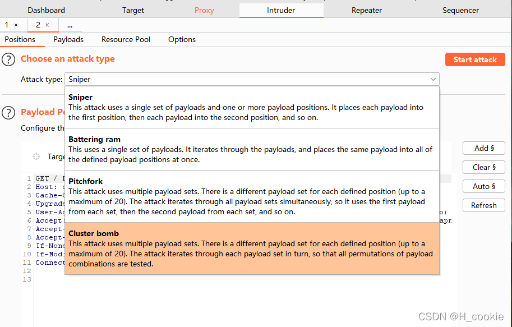Select the Sniper attack type option

coord(252,107)
